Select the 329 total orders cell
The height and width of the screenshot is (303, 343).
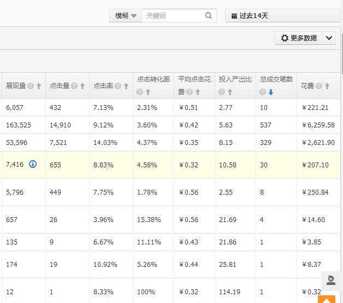276,143
